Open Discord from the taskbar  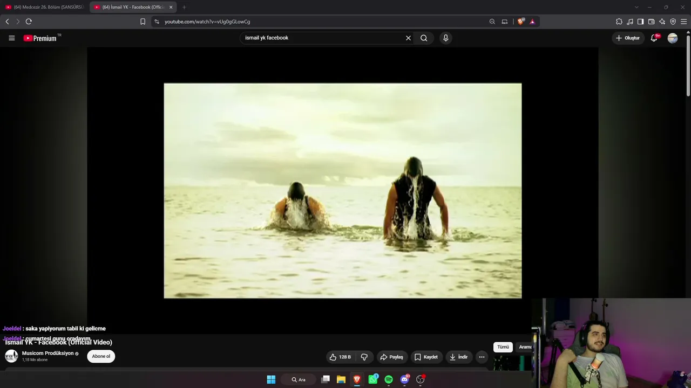405,379
